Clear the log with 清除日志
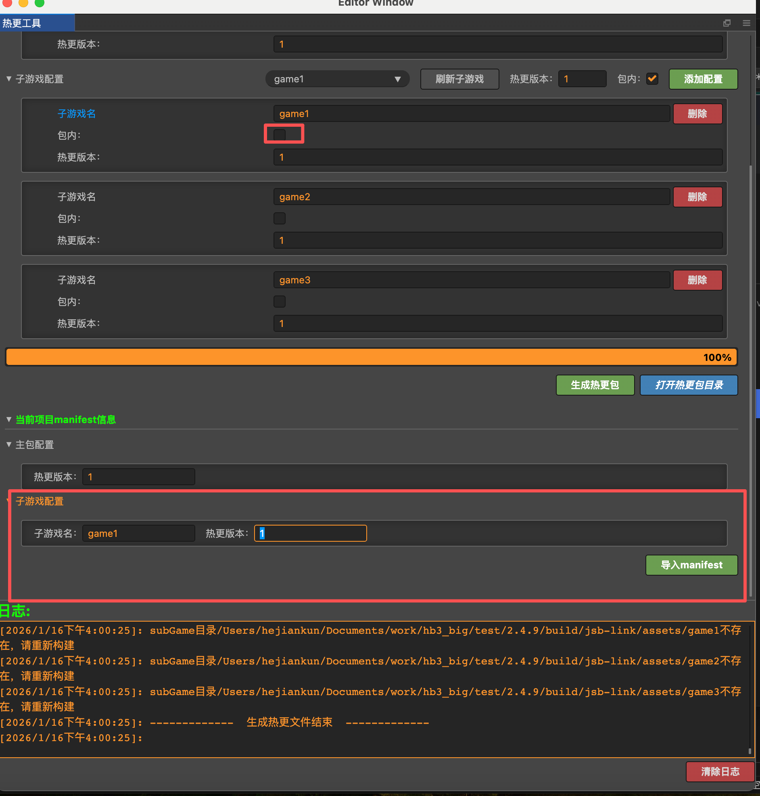 click(x=720, y=772)
